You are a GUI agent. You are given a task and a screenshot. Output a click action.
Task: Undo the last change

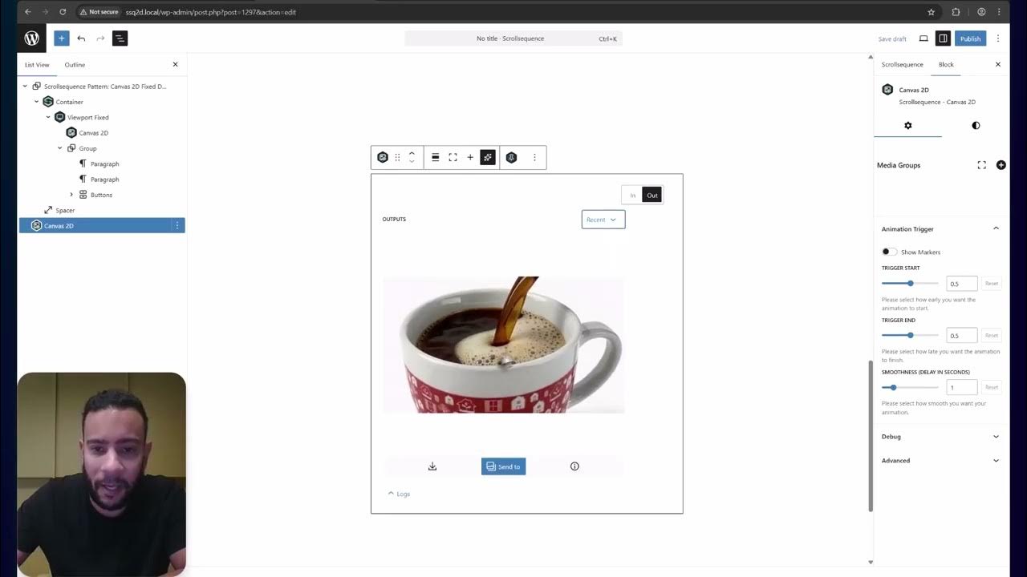click(x=80, y=38)
